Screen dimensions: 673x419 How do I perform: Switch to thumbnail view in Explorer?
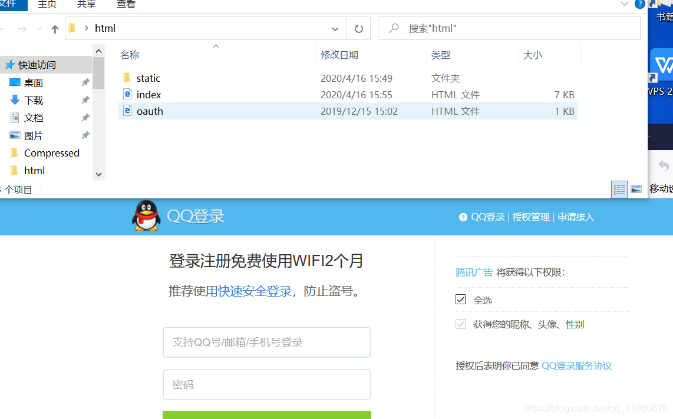pos(636,189)
